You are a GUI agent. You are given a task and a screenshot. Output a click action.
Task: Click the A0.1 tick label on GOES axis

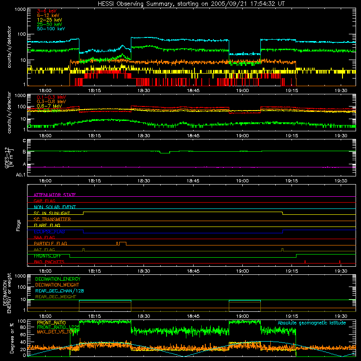[21, 175]
